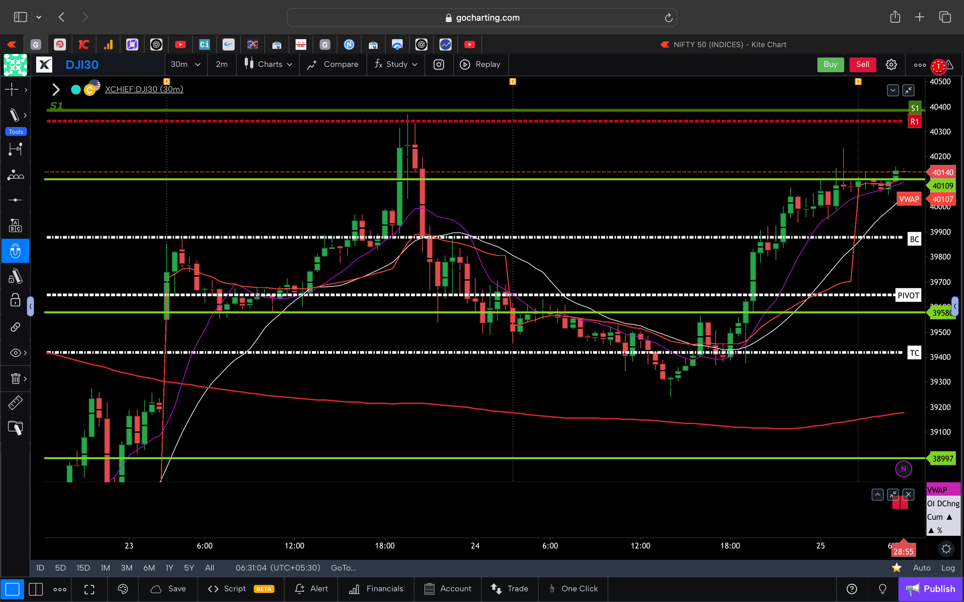
Task: Enable Log scale
Action: (949, 568)
